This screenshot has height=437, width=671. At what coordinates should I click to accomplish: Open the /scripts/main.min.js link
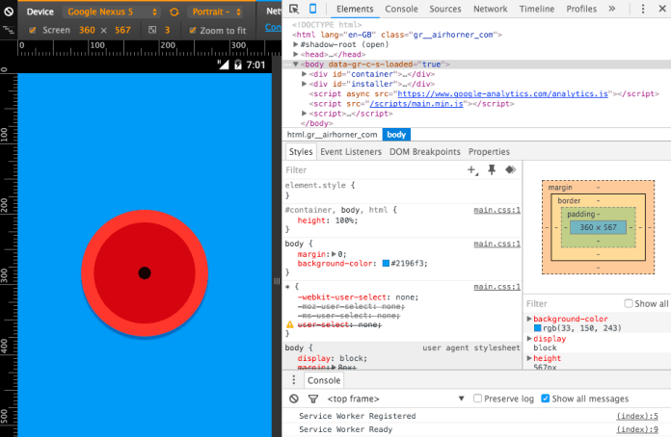tap(416, 103)
